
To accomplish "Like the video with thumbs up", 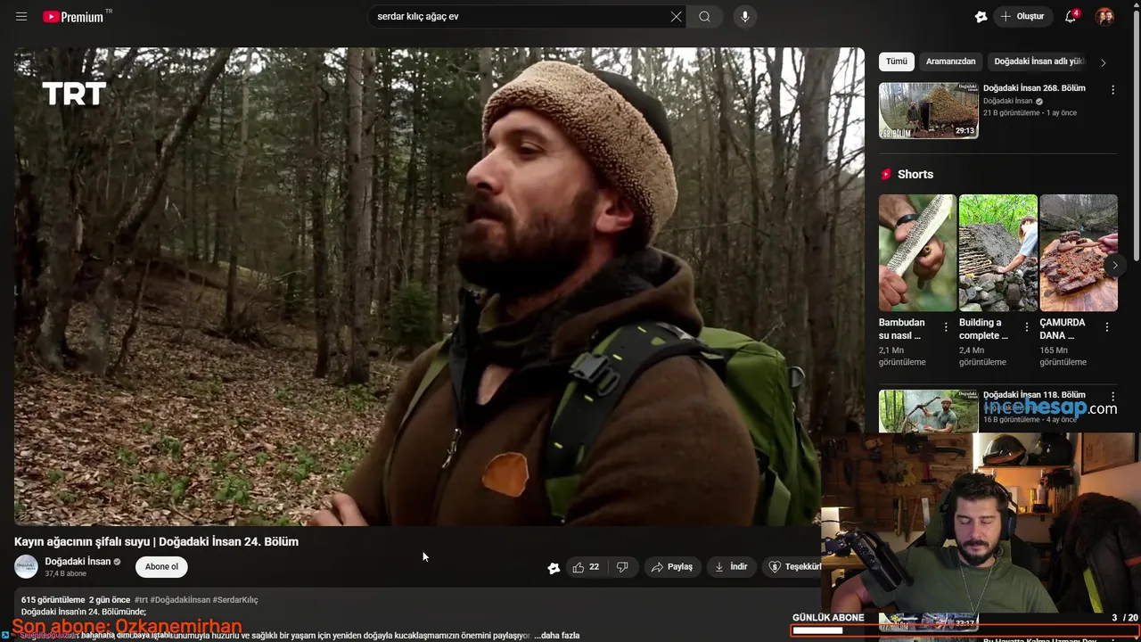I will 586,567.
